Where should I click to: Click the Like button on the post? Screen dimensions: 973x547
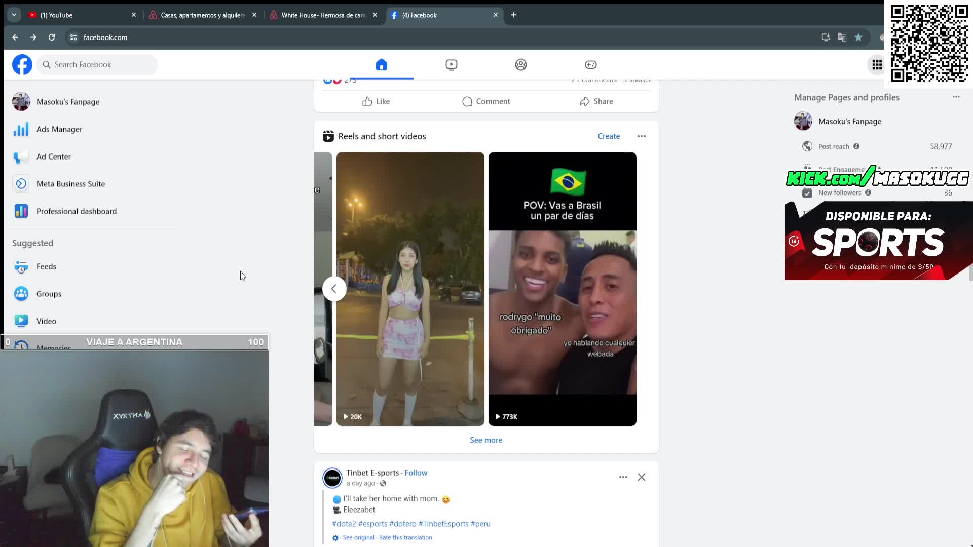(x=376, y=101)
